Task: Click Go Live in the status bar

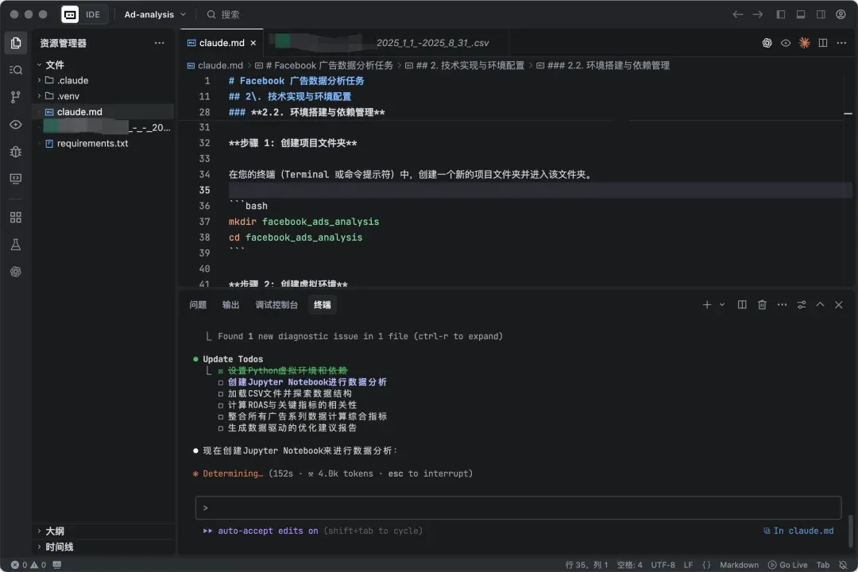Action: (x=787, y=565)
